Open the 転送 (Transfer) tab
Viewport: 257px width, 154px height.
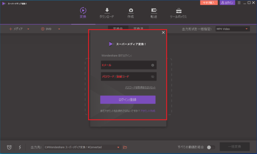[154, 13]
